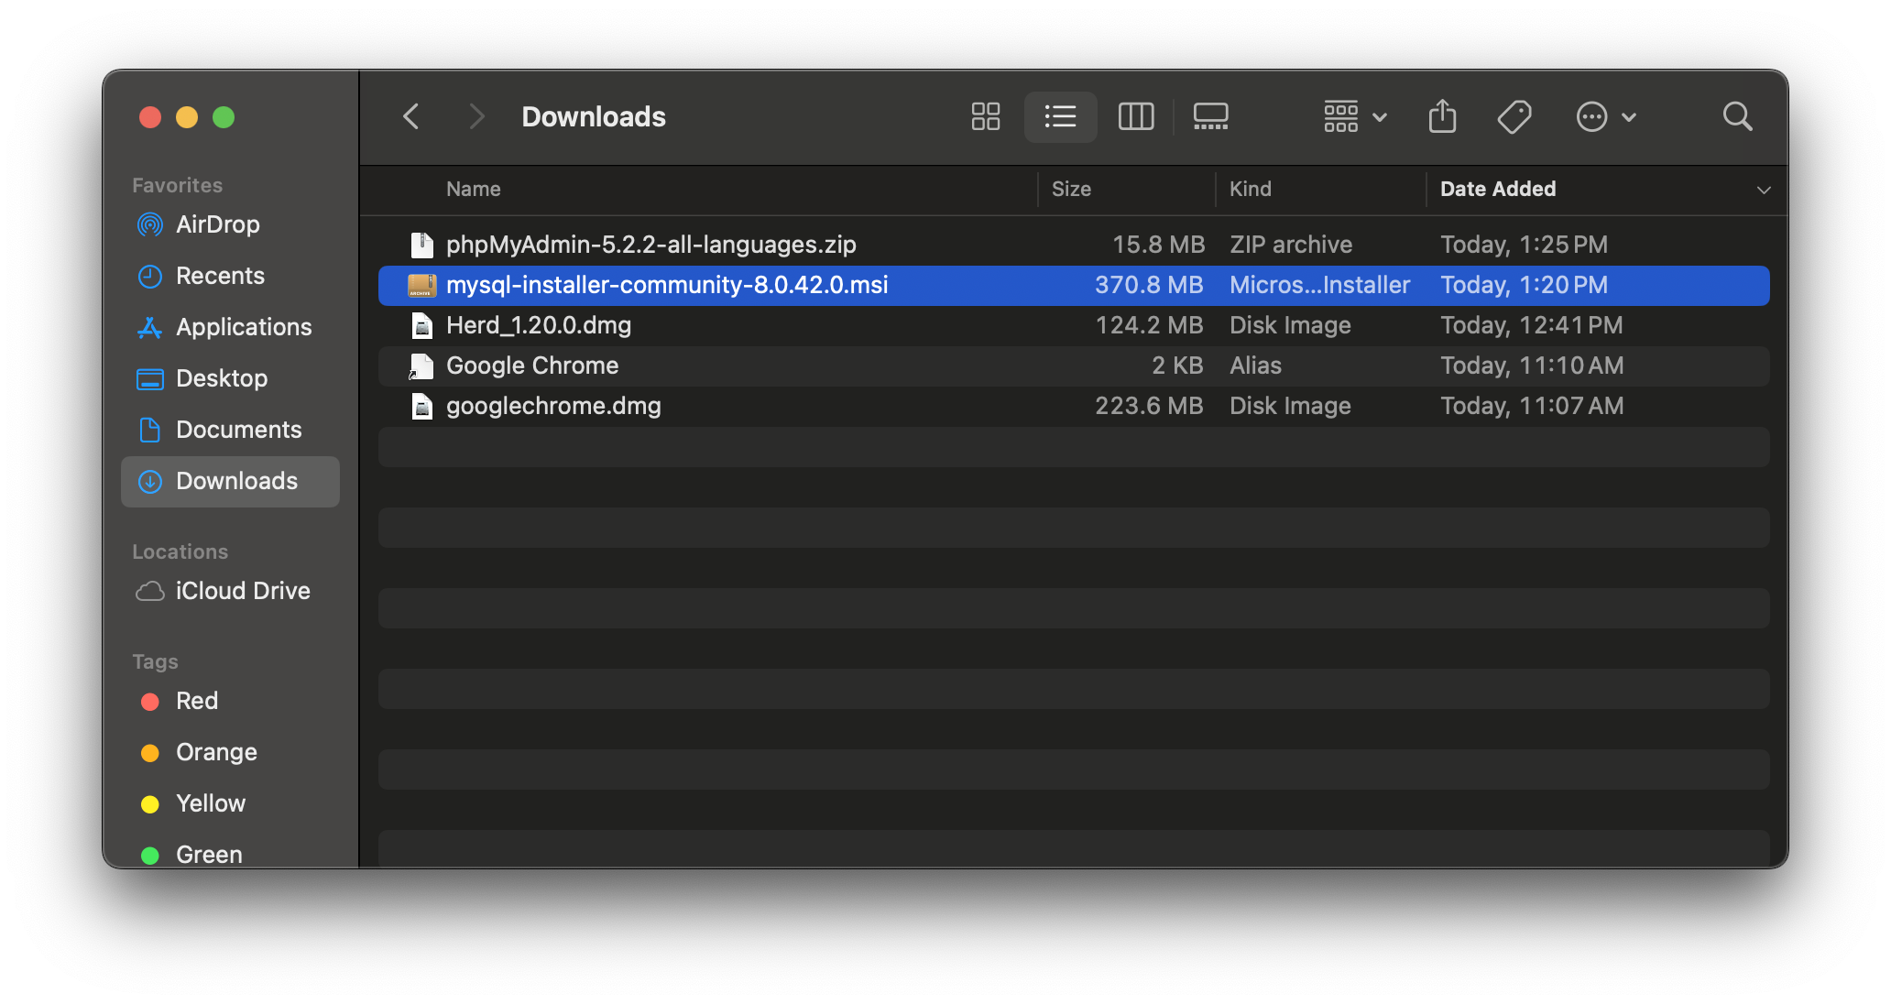Click the Search magnifier icon

pos(1737,116)
